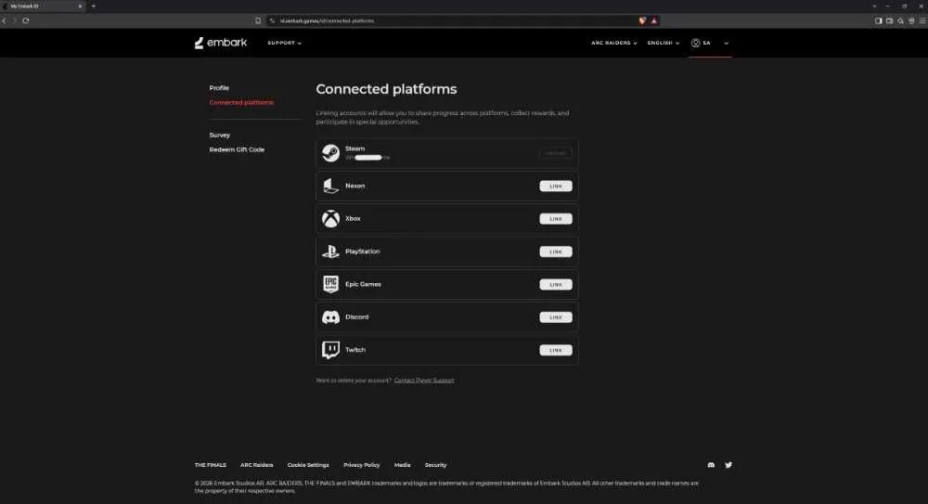Click the account avatar icon in header
The width and height of the screenshot is (928, 504).
pyautogui.click(x=695, y=43)
